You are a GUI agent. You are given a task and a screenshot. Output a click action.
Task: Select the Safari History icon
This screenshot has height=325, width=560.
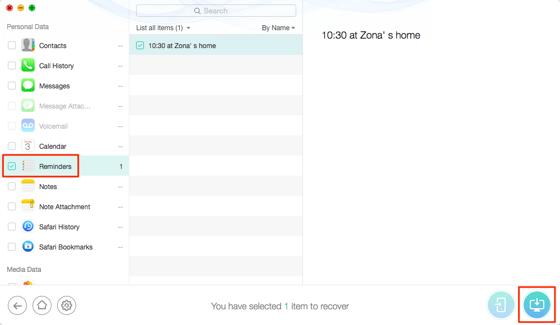pos(28,227)
